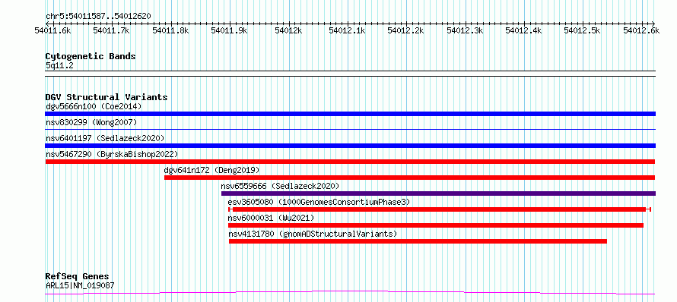Open the nsv4131780 (gnomADStructuralVariants) label
The height and width of the screenshot is (302, 677).
313,234
